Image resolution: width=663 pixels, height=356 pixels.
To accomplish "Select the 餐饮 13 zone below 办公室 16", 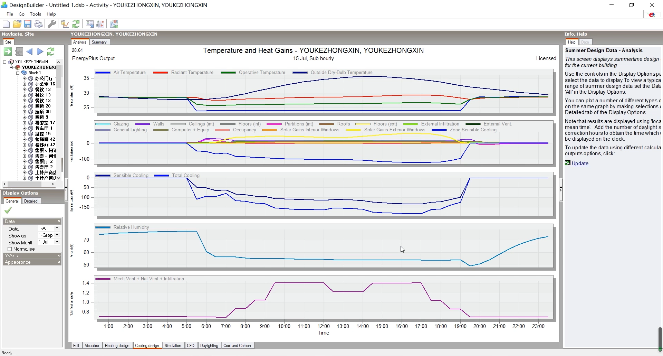I will pos(43,90).
